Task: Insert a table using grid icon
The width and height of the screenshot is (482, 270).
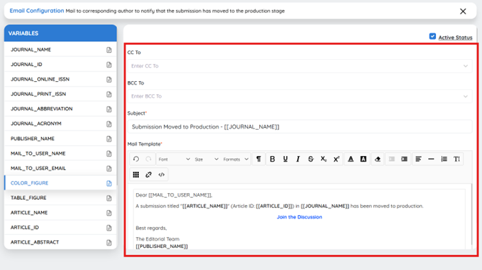Action: pyautogui.click(x=136, y=175)
